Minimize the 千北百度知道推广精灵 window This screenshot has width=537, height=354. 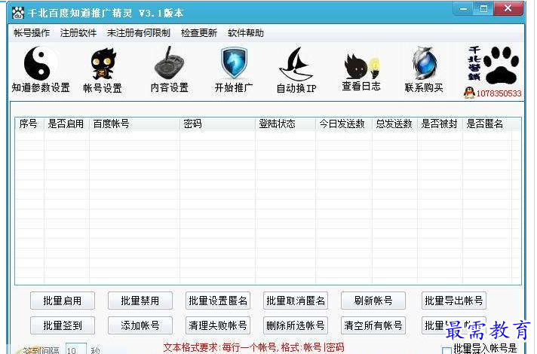click(x=464, y=8)
